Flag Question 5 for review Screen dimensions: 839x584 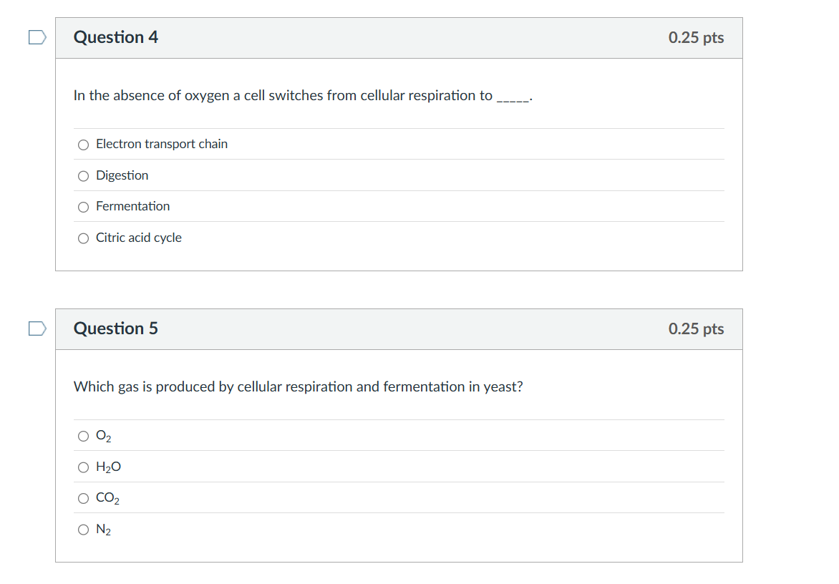click(x=37, y=328)
